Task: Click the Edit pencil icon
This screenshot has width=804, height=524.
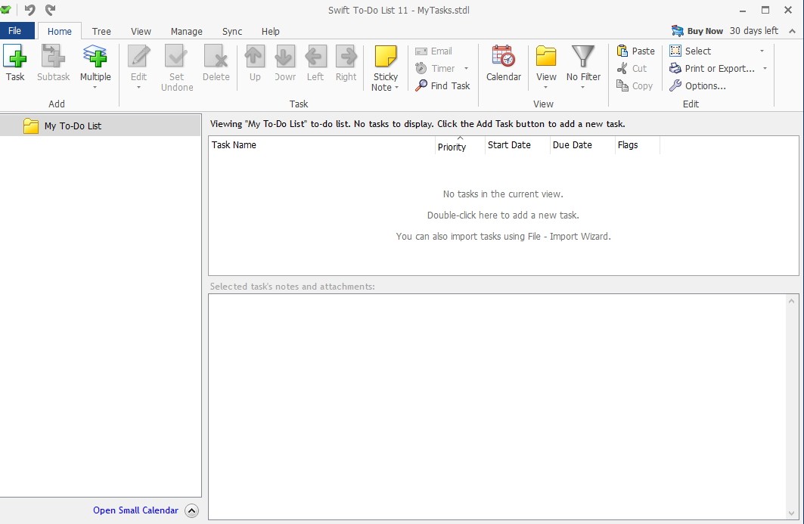Action: tap(138, 56)
